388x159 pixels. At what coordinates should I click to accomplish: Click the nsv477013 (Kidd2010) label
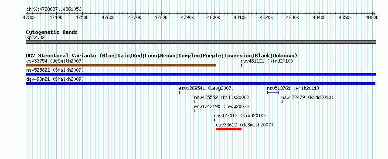point(240,116)
